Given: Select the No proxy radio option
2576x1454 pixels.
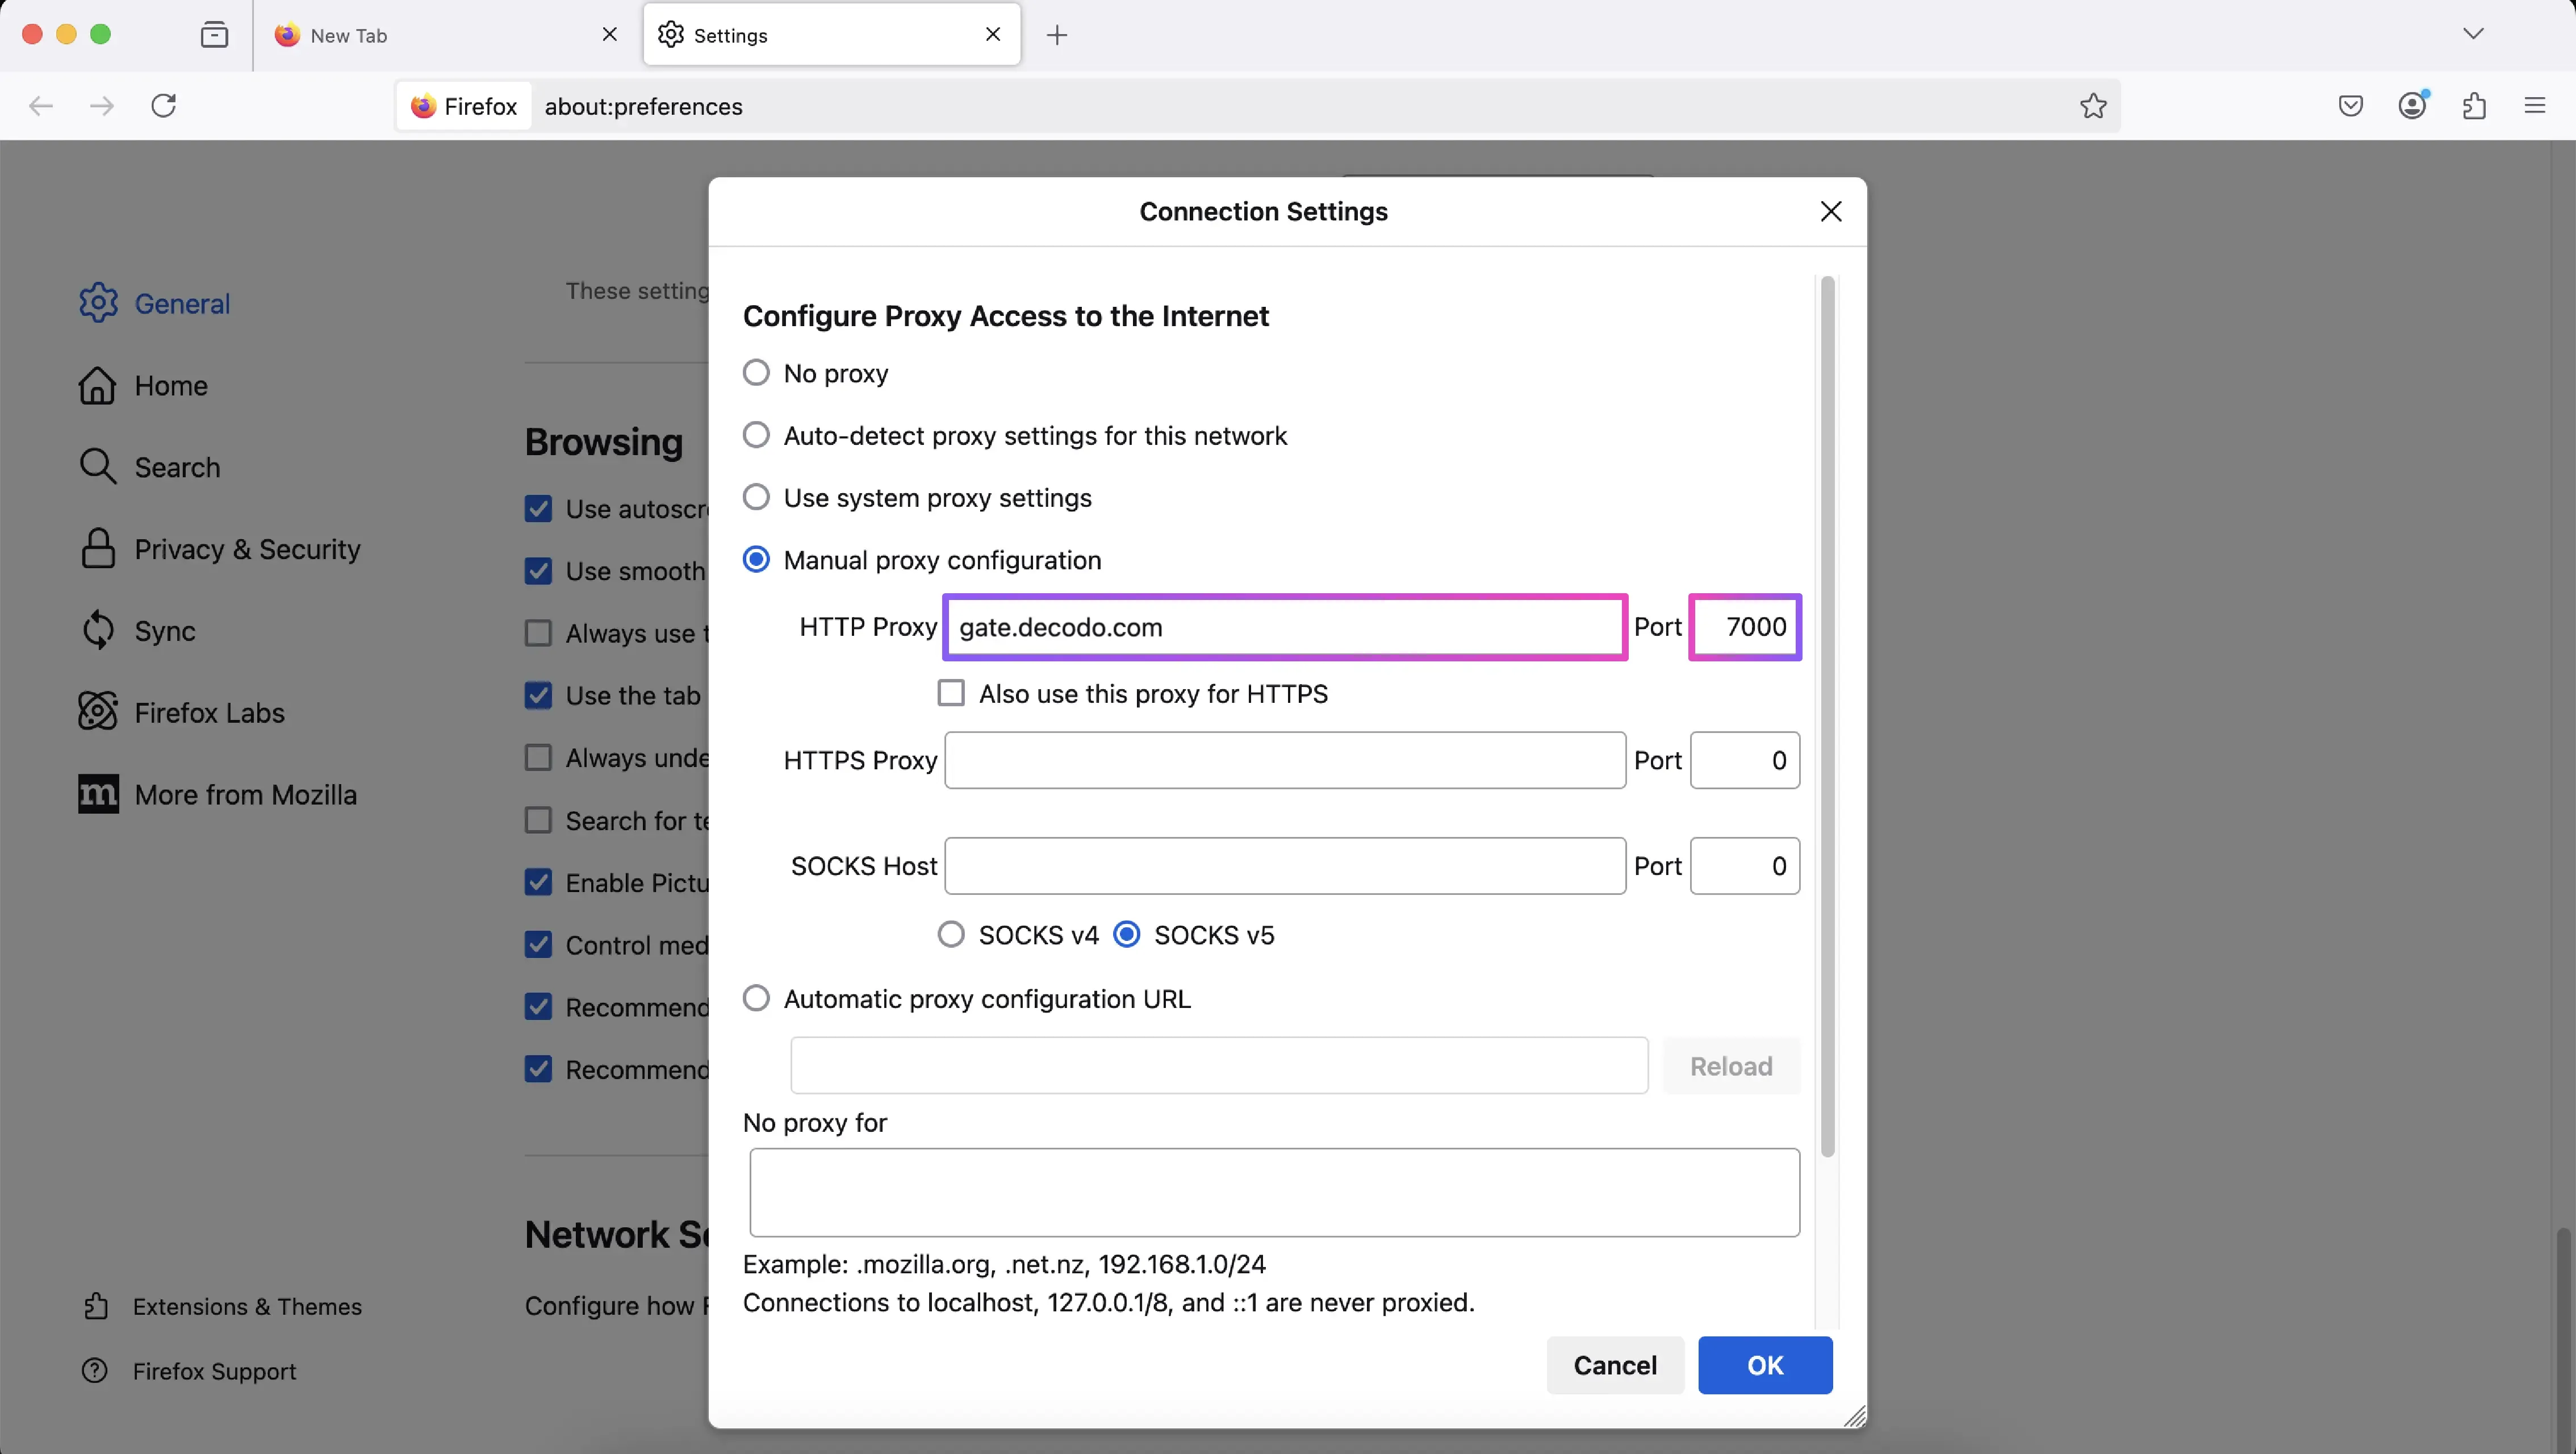Looking at the screenshot, I should (x=757, y=373).
